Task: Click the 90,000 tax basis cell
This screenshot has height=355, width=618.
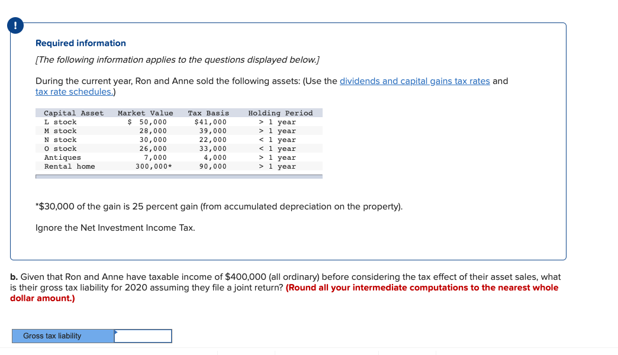Action: click(x=213, y=166)
